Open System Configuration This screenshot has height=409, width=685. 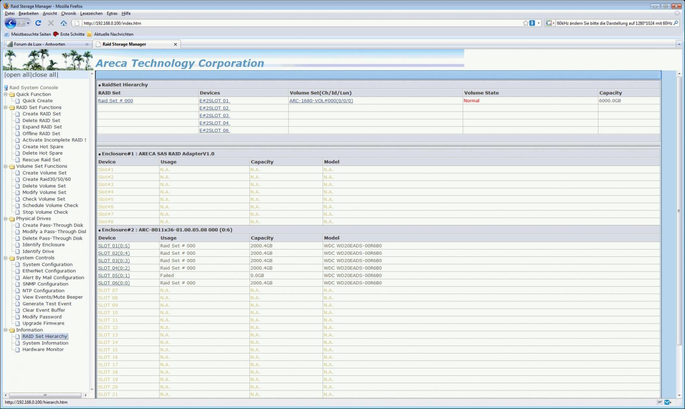(x=47, y=265)
